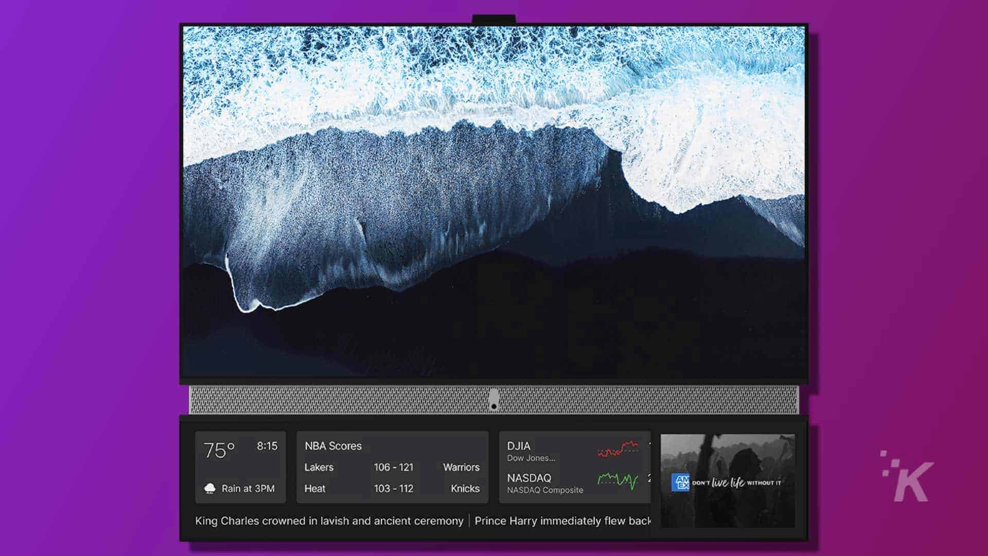Open the NBA Scores widget title
This screenshot has width=988, height=556.
coord(333,446)
